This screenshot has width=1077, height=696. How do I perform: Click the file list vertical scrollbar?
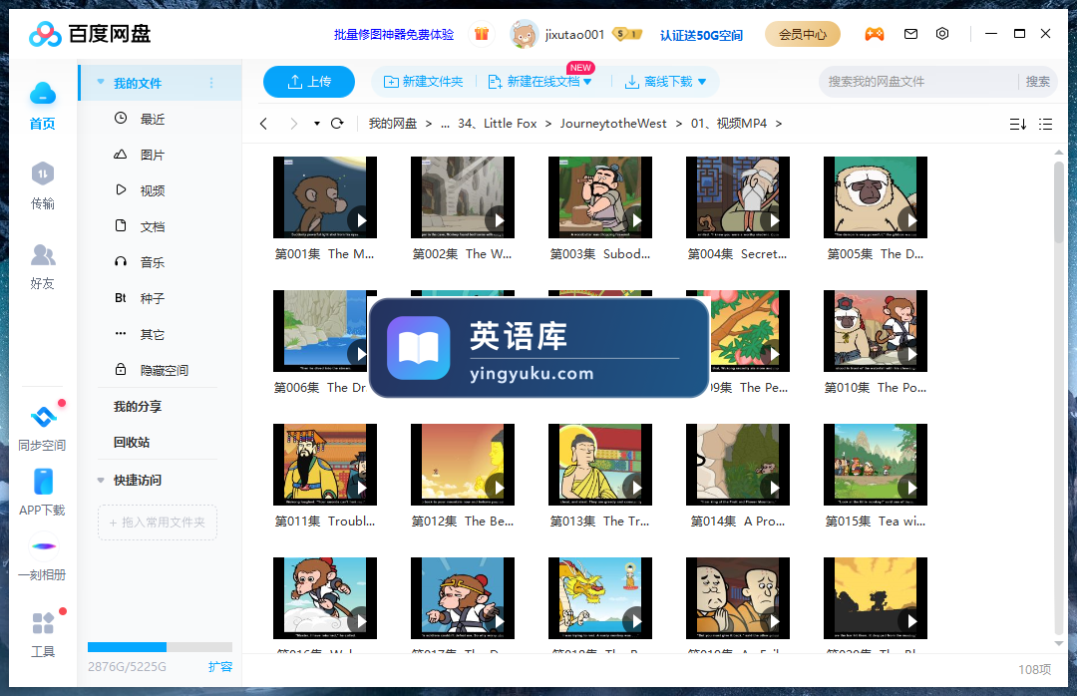(1058, 202)
